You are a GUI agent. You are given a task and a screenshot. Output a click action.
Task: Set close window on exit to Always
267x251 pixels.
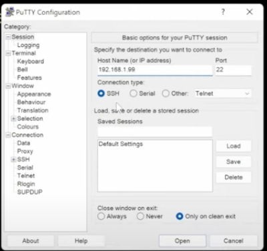pos(101,216)
